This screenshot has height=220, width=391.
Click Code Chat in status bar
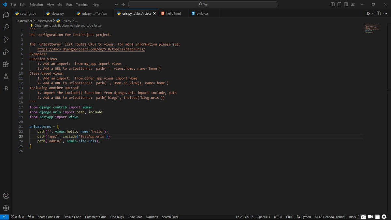135,217
